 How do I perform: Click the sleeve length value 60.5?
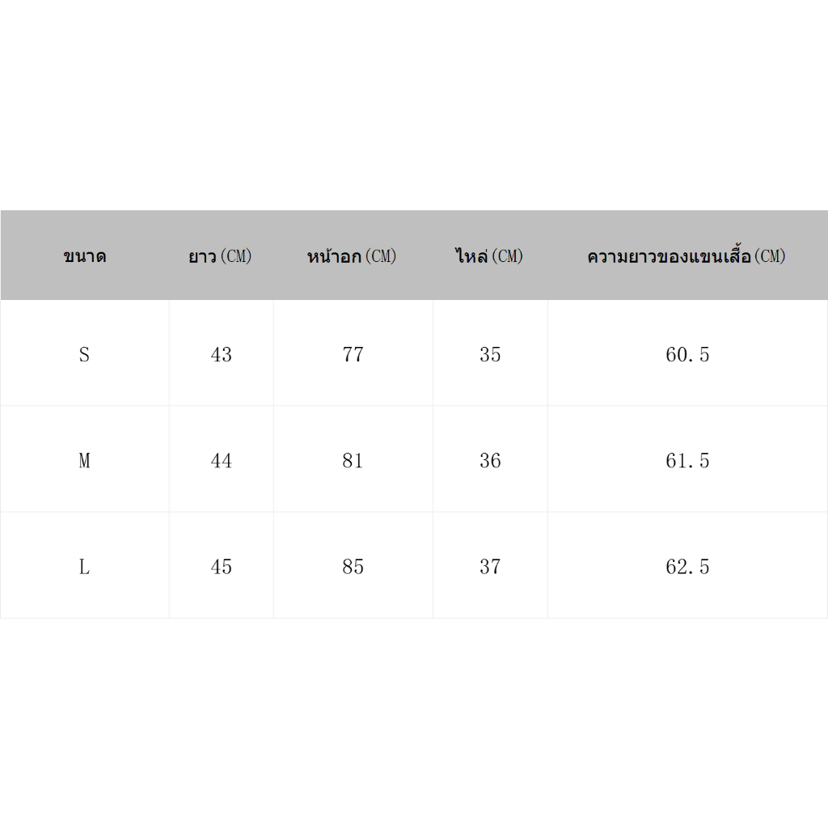[687, 354]
